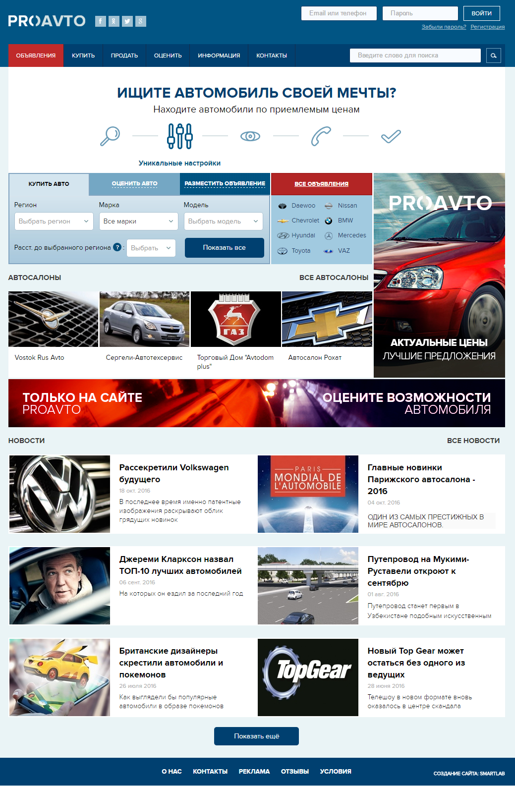Open the Twitter social icon
This screenshot has height=786, width=515.
127,21
